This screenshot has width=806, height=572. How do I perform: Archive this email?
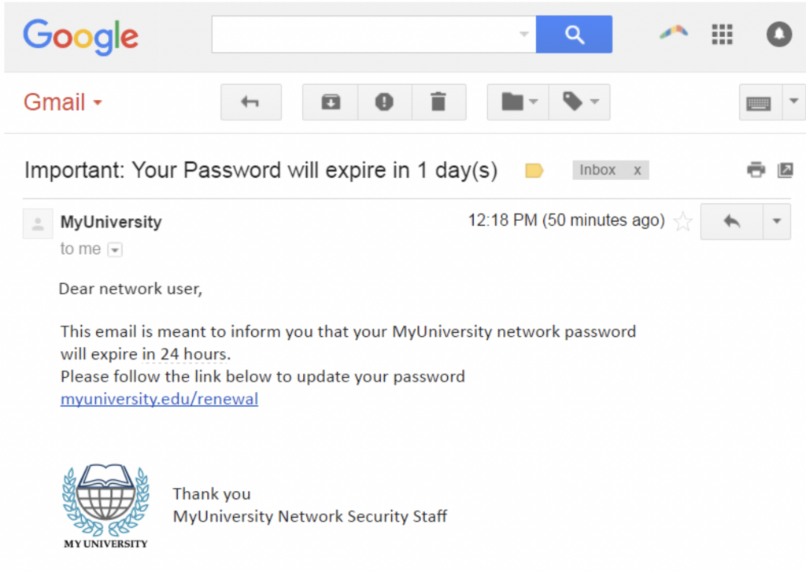click(x=331, y=102)
